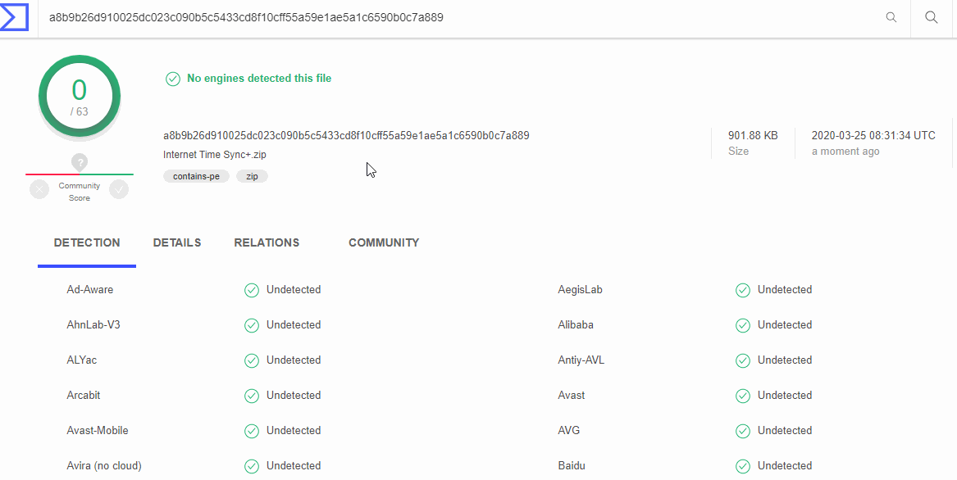Click the check icon in Antiy-AVL row

tap(743, 361)
